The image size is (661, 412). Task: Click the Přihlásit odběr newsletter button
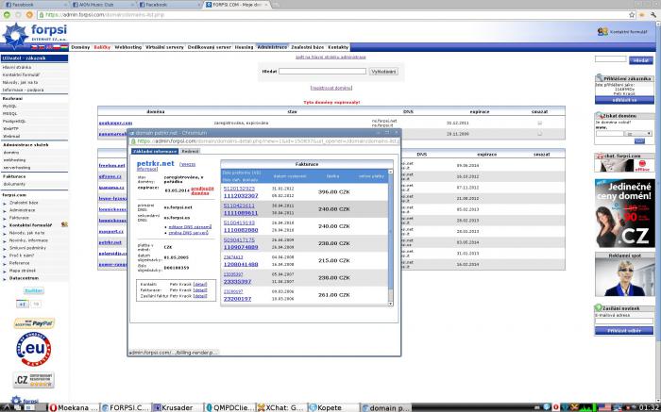click(x=624, y=331)
